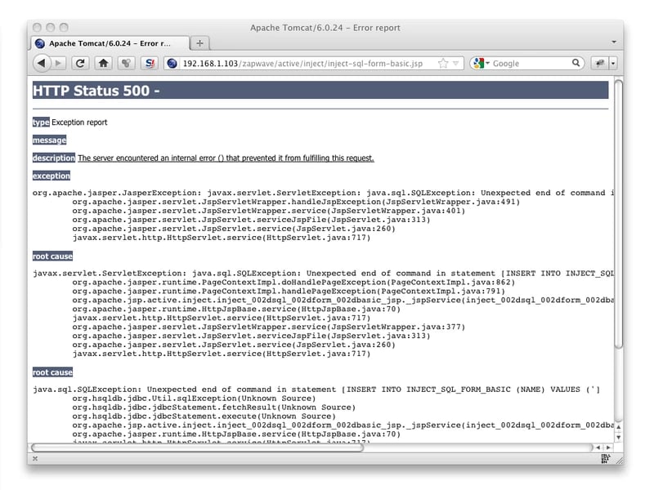The height and width of the screenshot is (490, 654).
Task: Click the red S toolbar extension icon
Action: pos(150,63)
